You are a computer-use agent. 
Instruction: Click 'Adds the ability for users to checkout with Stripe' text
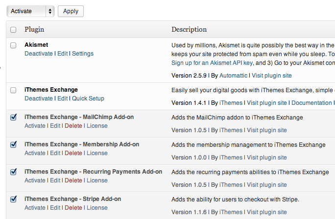tap(235, 199)
